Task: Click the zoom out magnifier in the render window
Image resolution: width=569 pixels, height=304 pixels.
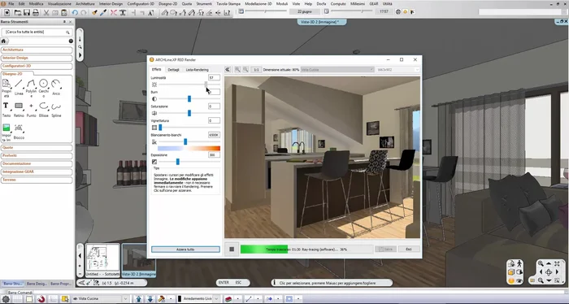Action: click(245, 70)
